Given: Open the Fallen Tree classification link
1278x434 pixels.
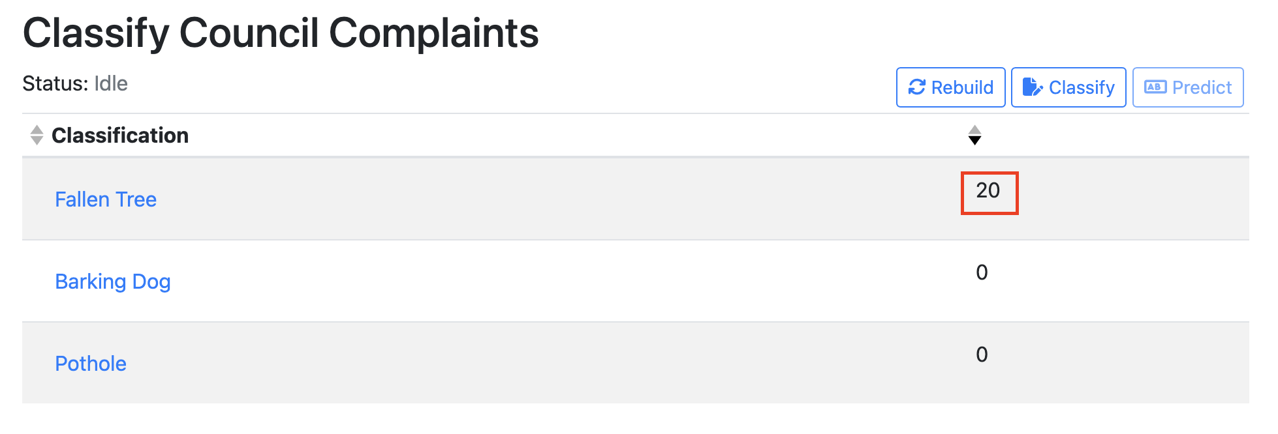Looking at the screenshot, I should 106,199.
